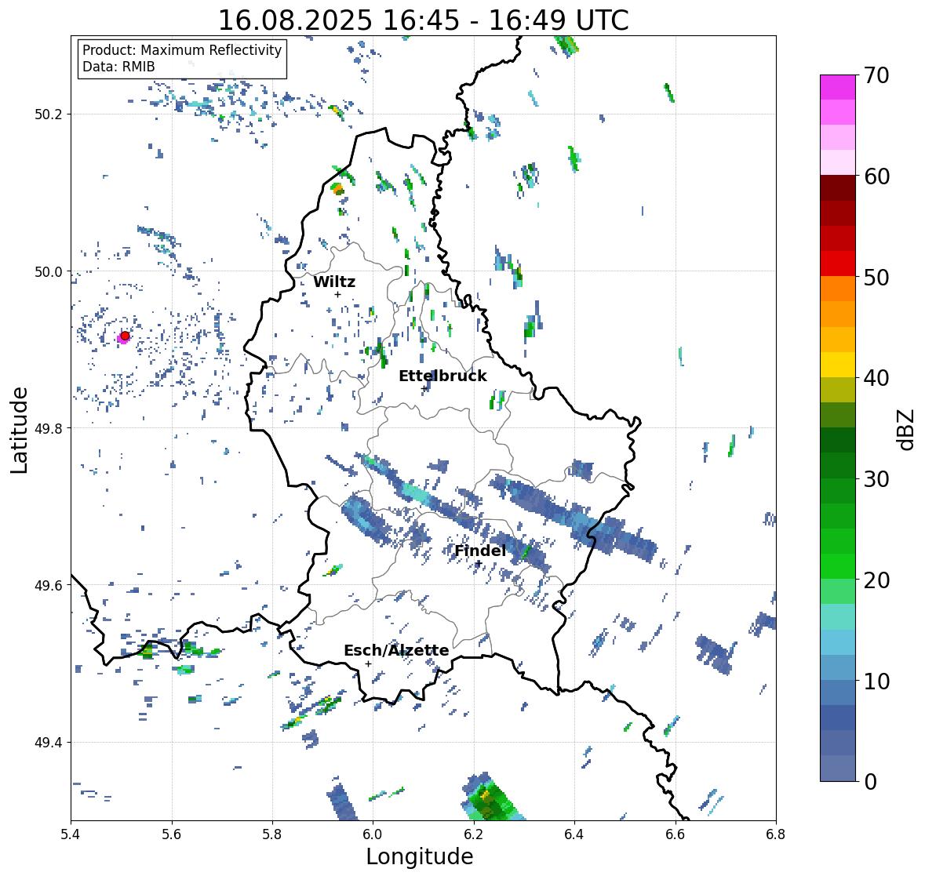The height and width of the screenshot is (876, 925).
Task: Click the red dot marker near 49.9 latitude
Action: tap(125, 336)
